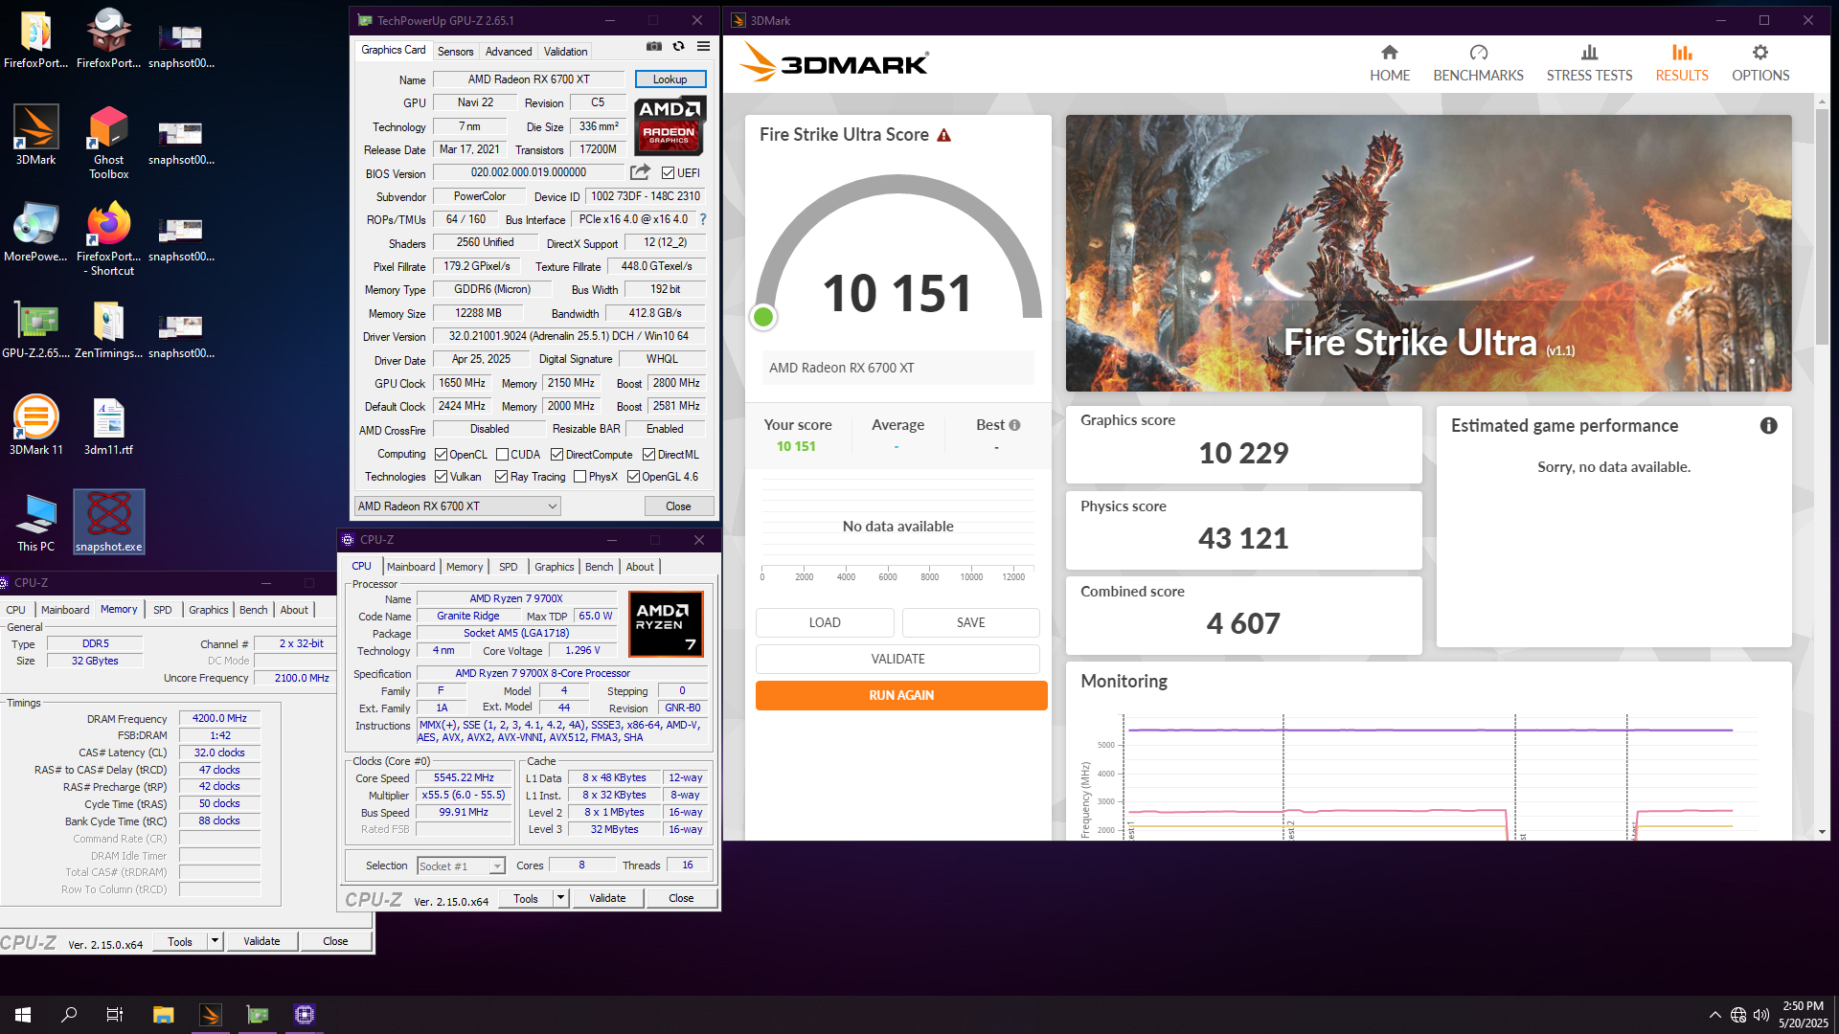The height and width of the screenshot is (1034, 1839).
Task: Toggle the UEFI checkbox in GPU-Z
Action: click(669, 173)
